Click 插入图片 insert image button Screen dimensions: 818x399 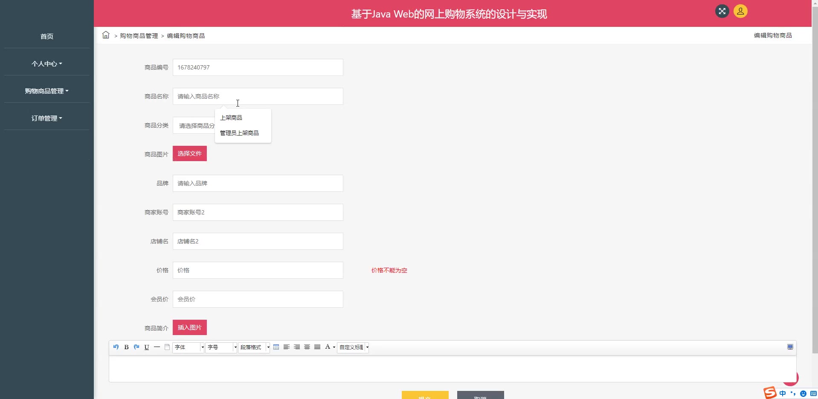pyautogui.click(x=190, y=327)
